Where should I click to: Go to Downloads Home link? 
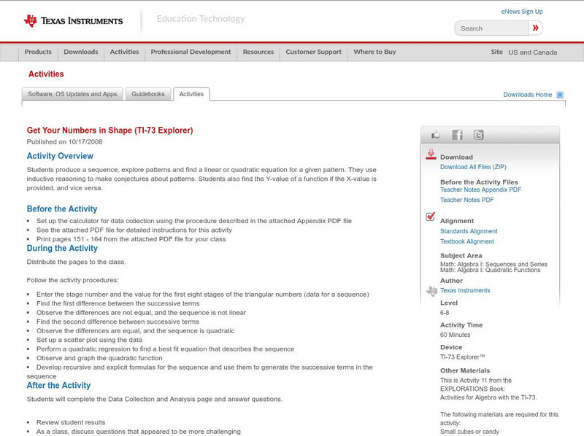pyautogui.click(x=527, y=95)
